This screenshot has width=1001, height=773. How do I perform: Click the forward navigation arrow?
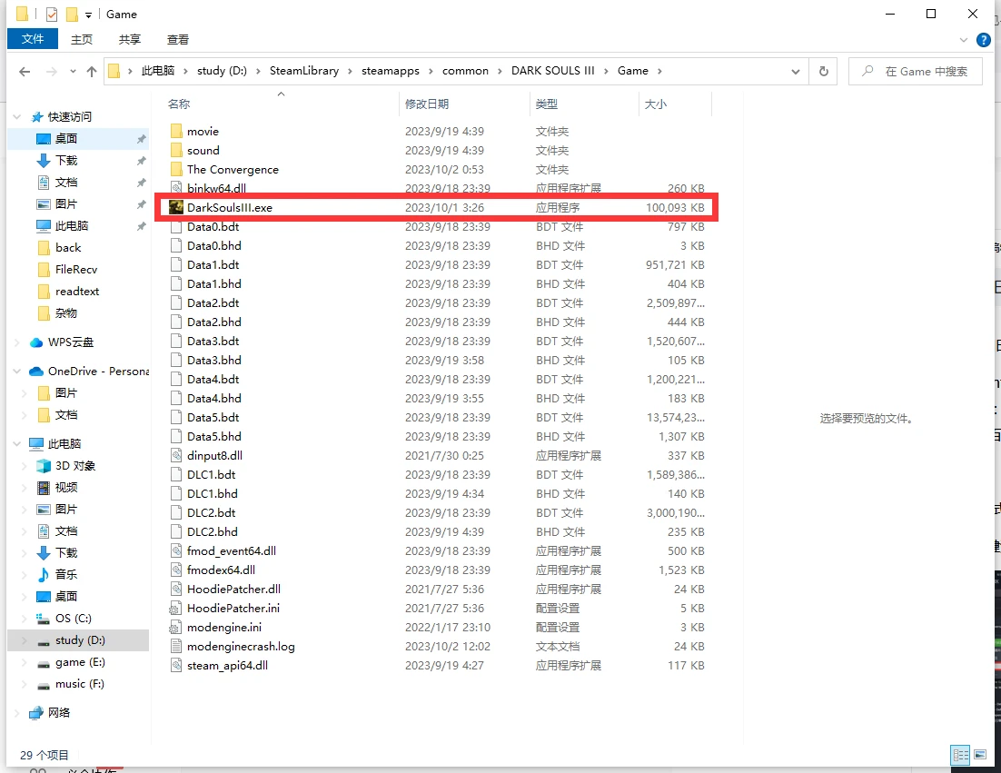point(52,72)
